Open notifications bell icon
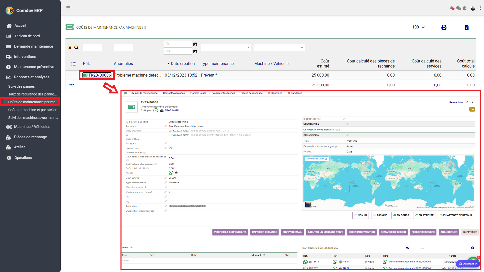Screen dimensions: 484x272 point(452,8)
